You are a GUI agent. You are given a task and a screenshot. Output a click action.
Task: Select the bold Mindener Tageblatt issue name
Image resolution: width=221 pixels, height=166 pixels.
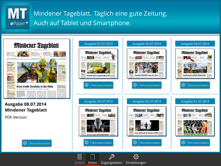pyautogui.click(x=26, y=110)
